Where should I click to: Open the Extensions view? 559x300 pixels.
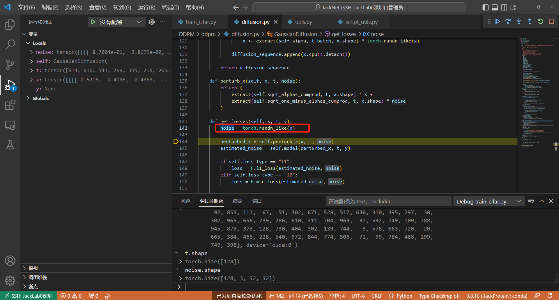click(10, 105)
